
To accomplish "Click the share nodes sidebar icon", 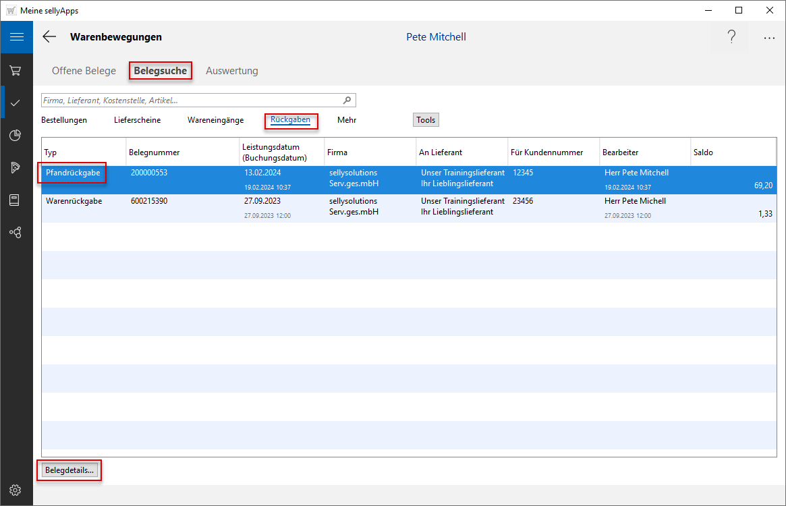I will tap(16, 232).
